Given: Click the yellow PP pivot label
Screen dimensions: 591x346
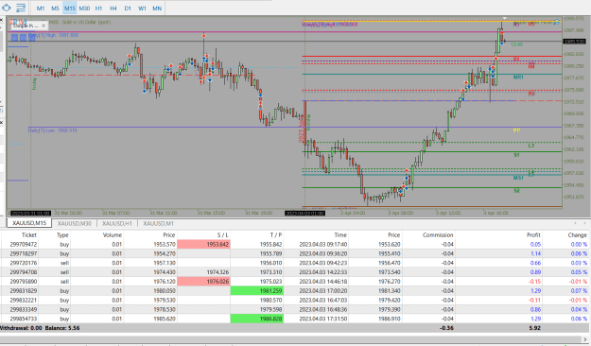Looking at the screenshot, I should click(516, 130).
